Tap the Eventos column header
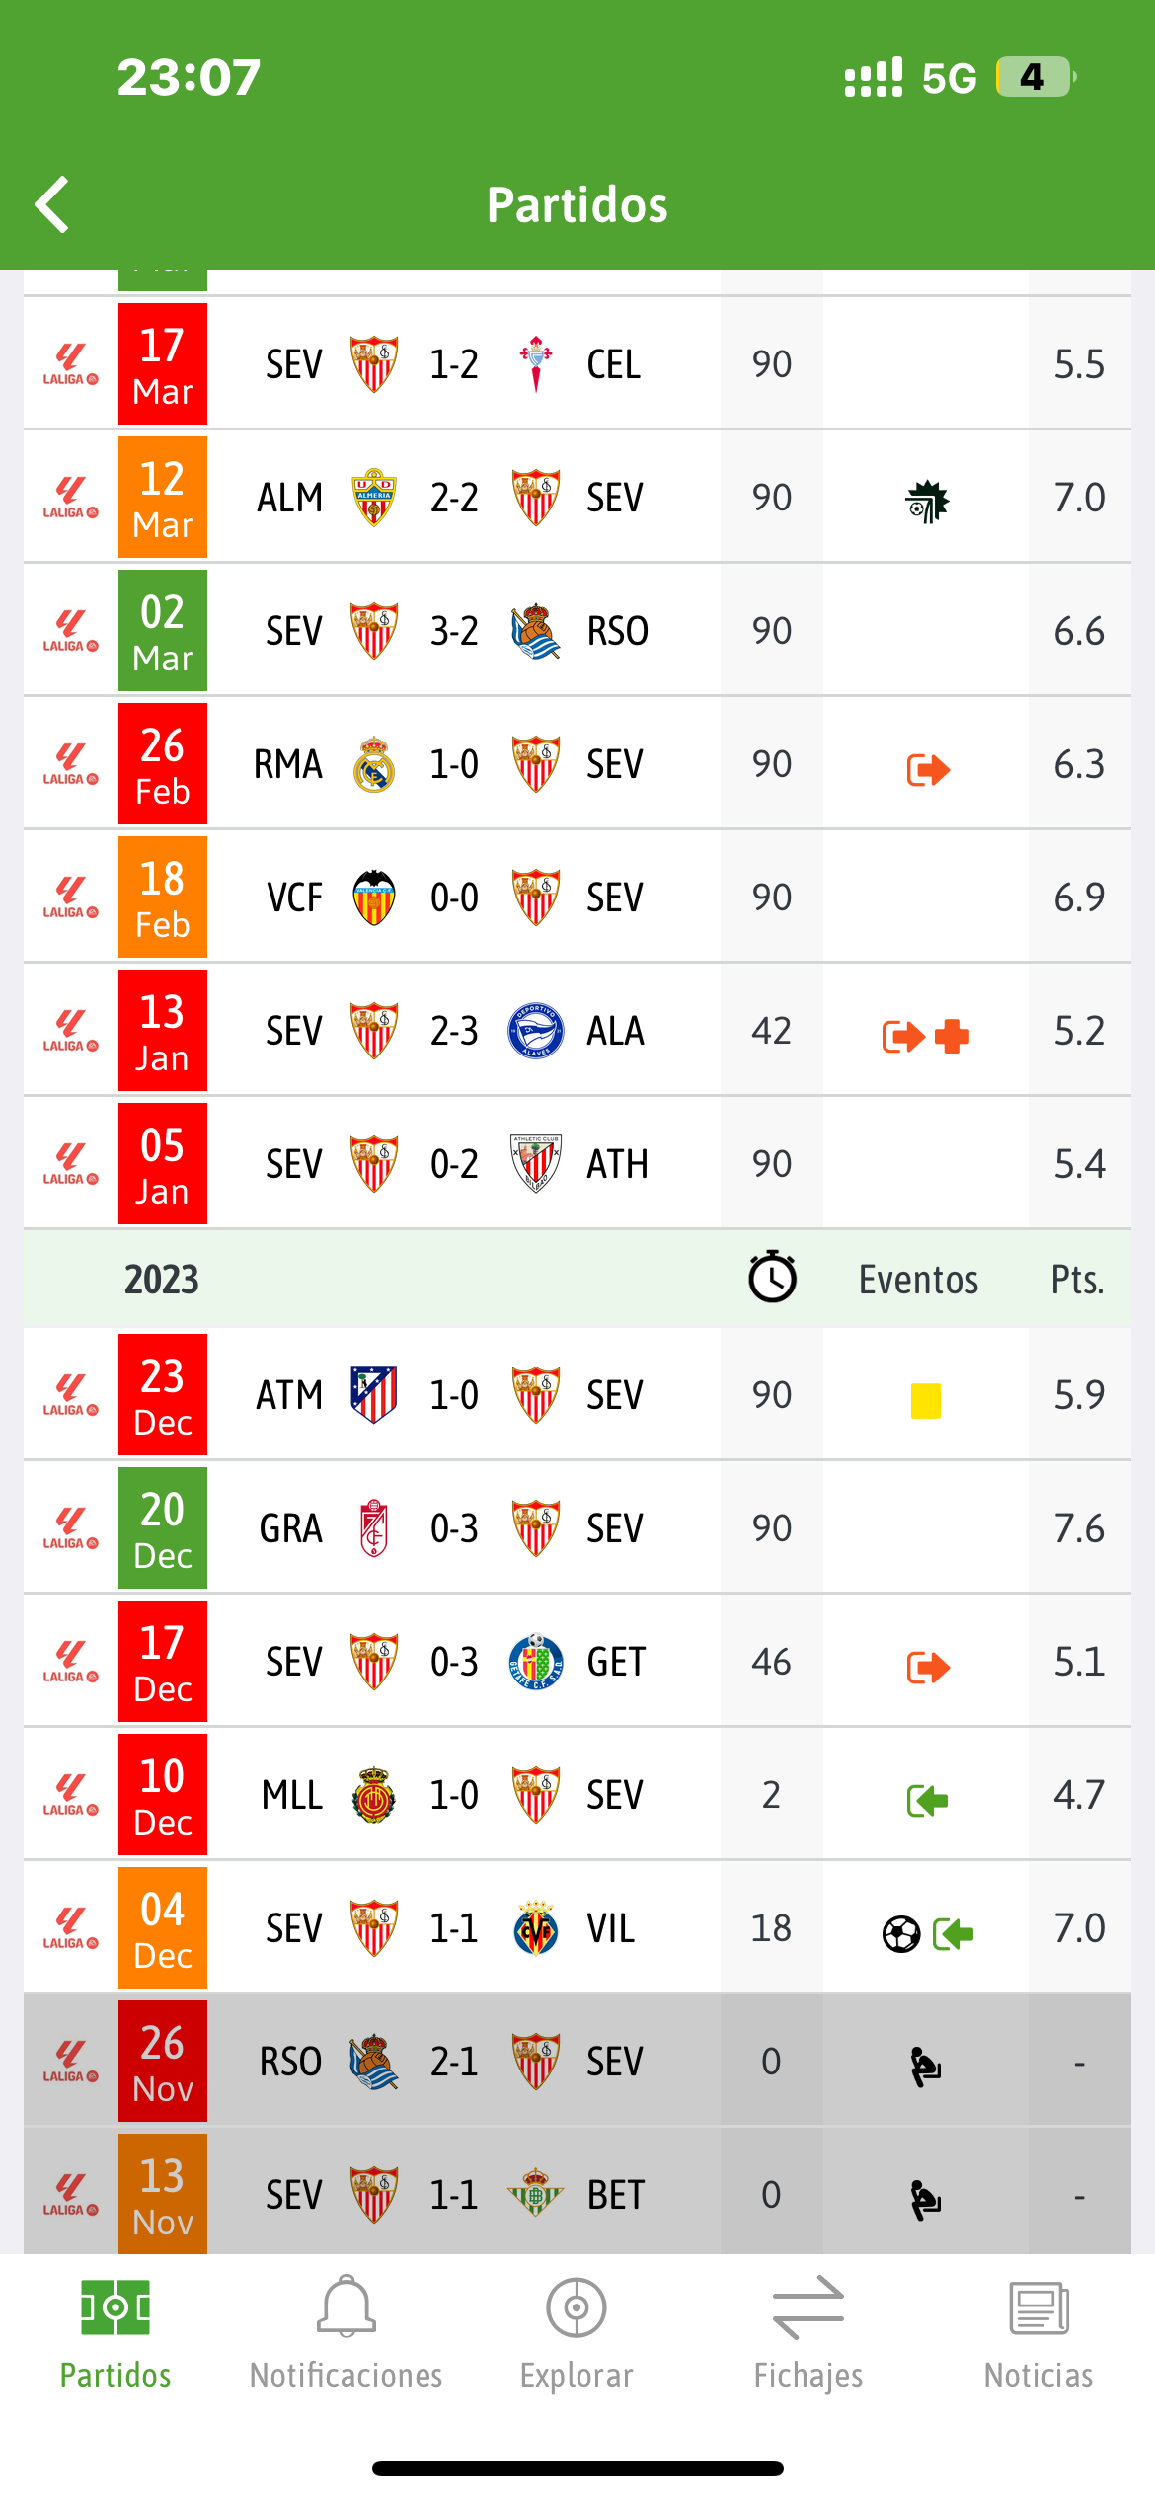The width and height of the screenshot is (1155, 2500). 918,1280
